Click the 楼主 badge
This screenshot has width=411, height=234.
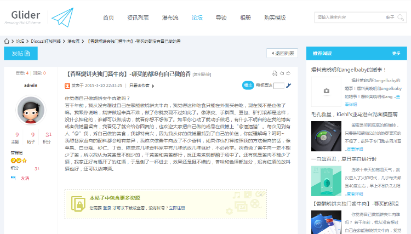point(248,85)
